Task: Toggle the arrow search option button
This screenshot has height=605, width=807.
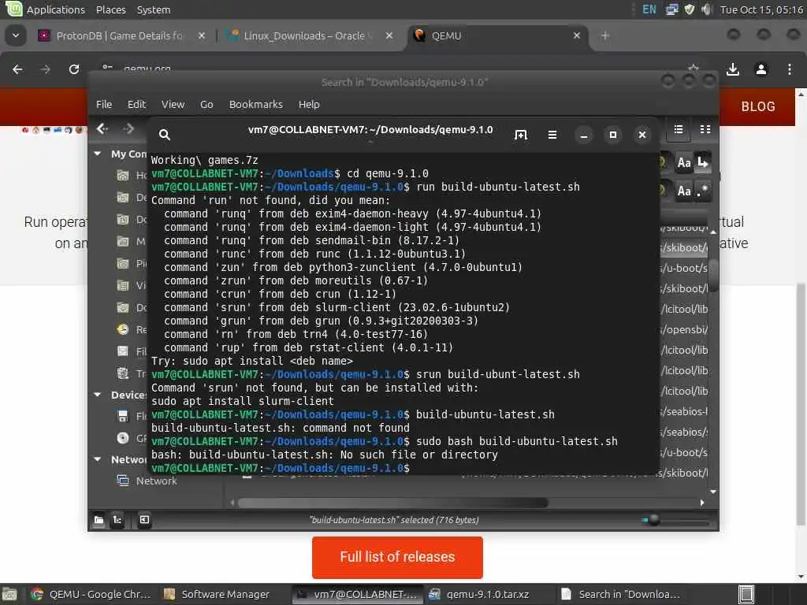Action: point(703,163)
